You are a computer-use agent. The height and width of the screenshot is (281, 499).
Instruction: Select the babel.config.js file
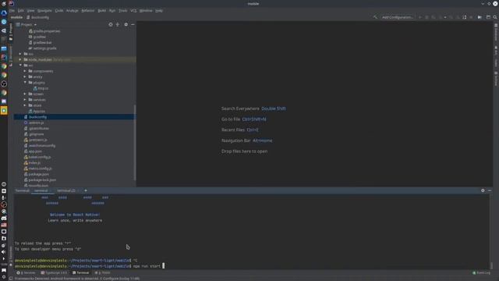tap(37, 157)
